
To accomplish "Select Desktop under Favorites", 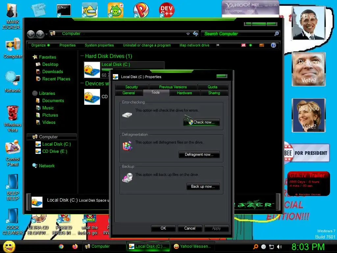I will coord(50,64).
